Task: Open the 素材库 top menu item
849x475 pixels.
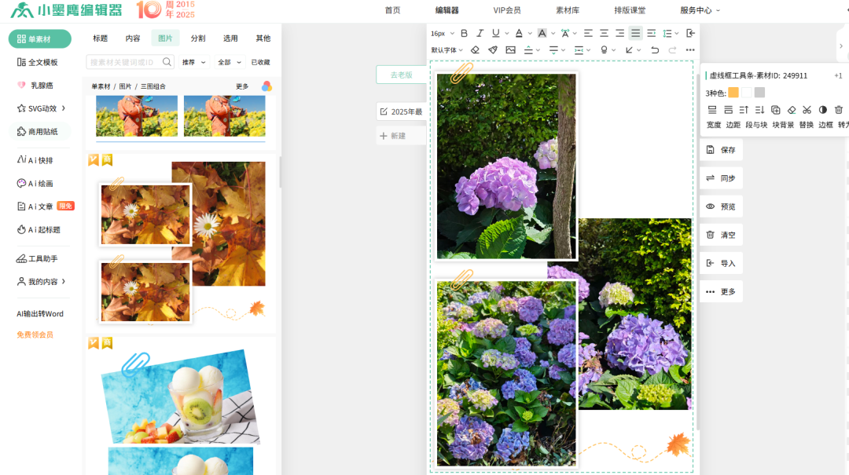Action: [568, 10]
